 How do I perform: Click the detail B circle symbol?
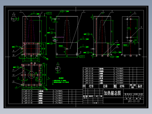pyautogui.click(x=58, y=69)
